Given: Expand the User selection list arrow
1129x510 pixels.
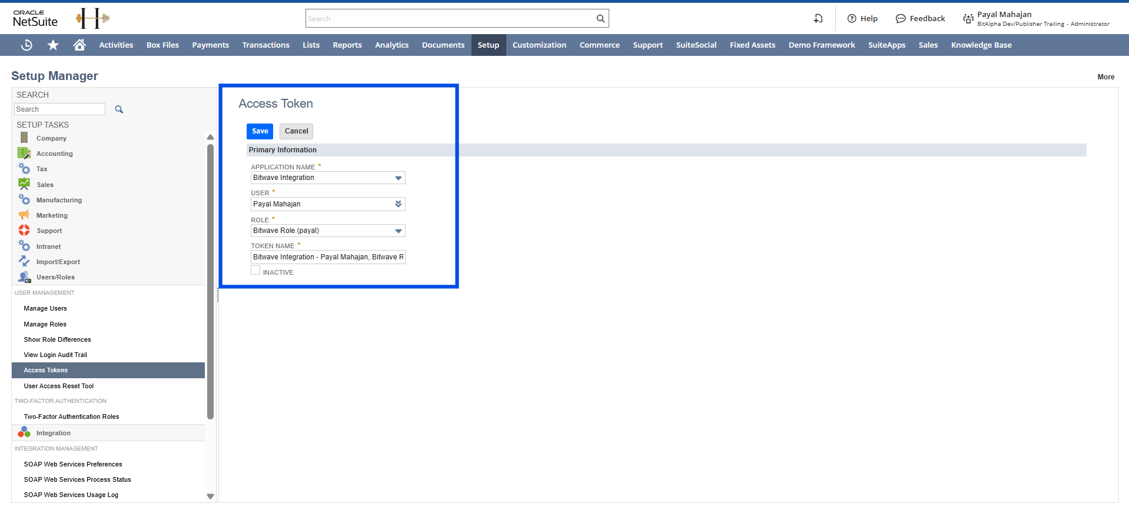Looking at the screenshot, I should [399, 204].
